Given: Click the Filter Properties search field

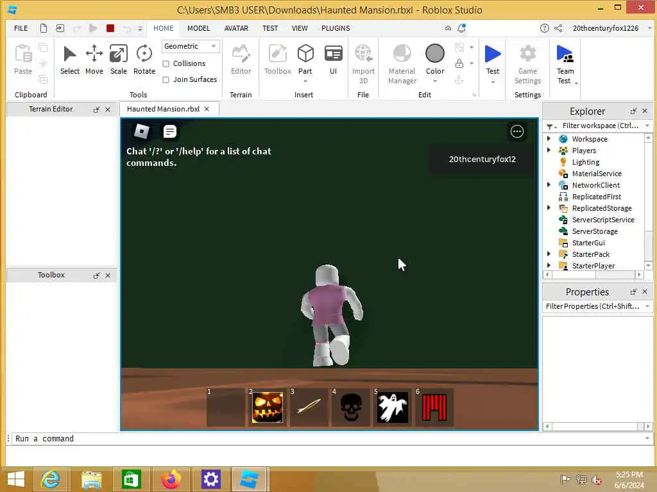Looking at the screenshot, I should pyautogui.click(x=592, y=306).
